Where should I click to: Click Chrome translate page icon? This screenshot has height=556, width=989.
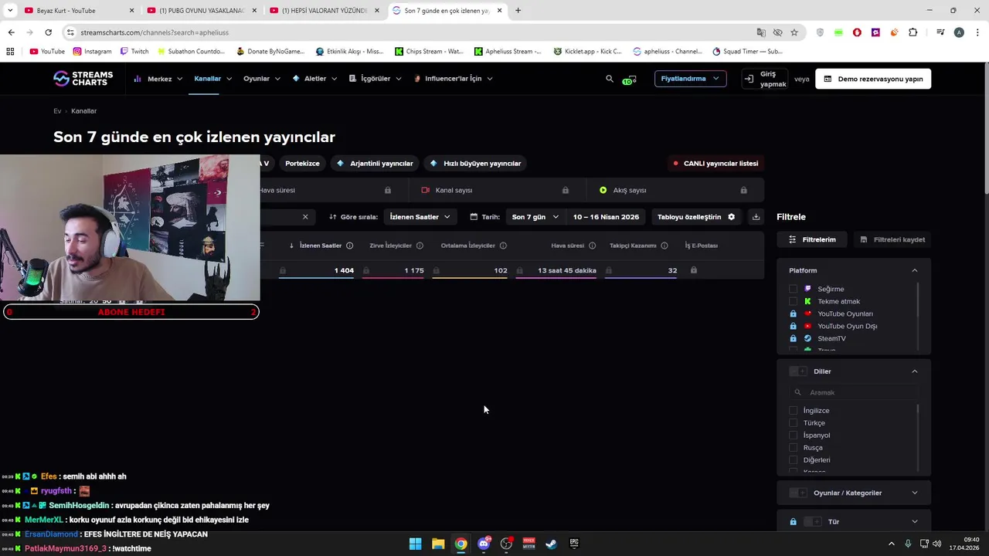tap(761, 32)
